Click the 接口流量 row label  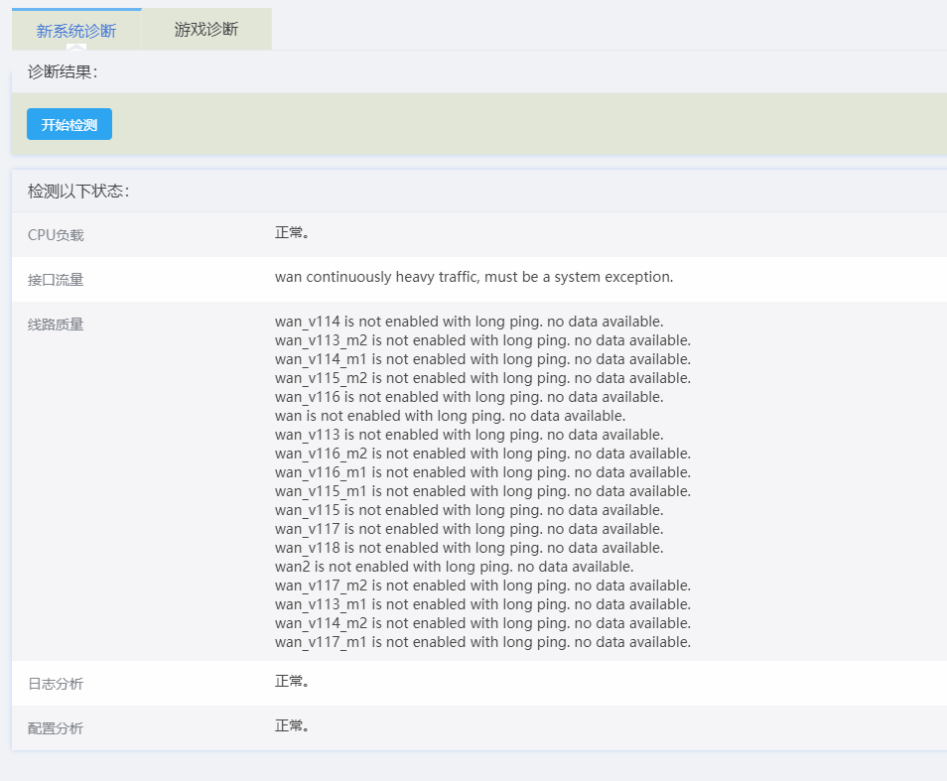click(56, 280)
